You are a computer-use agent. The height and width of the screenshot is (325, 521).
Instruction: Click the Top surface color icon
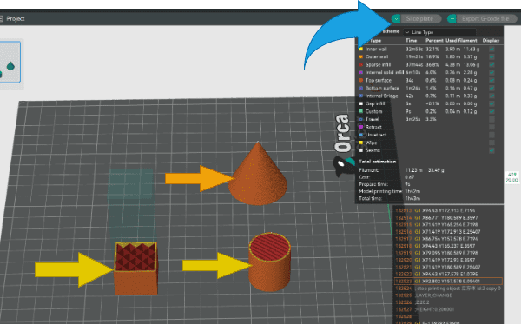pos(361,81)
